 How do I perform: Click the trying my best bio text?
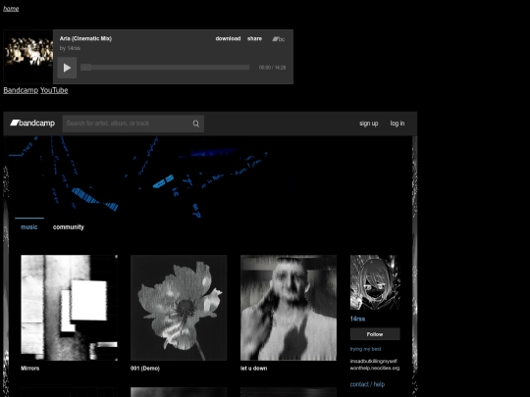click(366, 349)
